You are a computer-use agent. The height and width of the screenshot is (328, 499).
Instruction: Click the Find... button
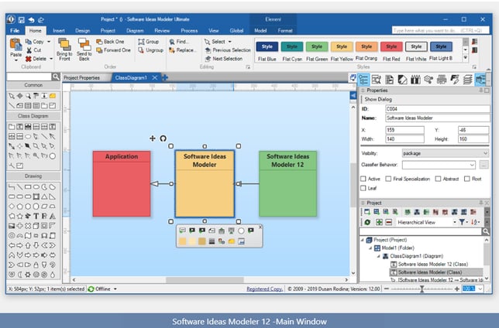point(179,42)
